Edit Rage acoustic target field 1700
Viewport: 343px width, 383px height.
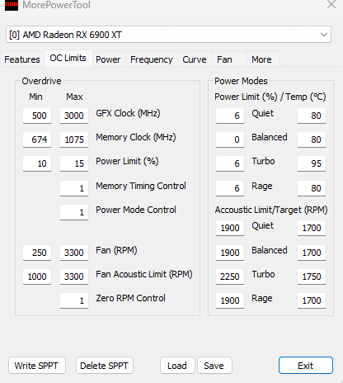click(x=312, y=300)
